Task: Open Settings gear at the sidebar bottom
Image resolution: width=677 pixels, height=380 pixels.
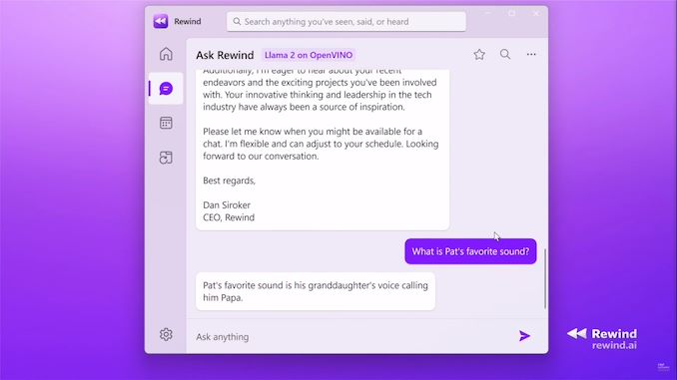Action: click(166, 334)
